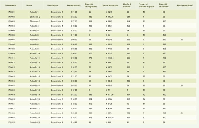This screenshot has width=199, height=128.
Task: Click the name cell 'Articolo 15'
Action: (x=35, y=76)
